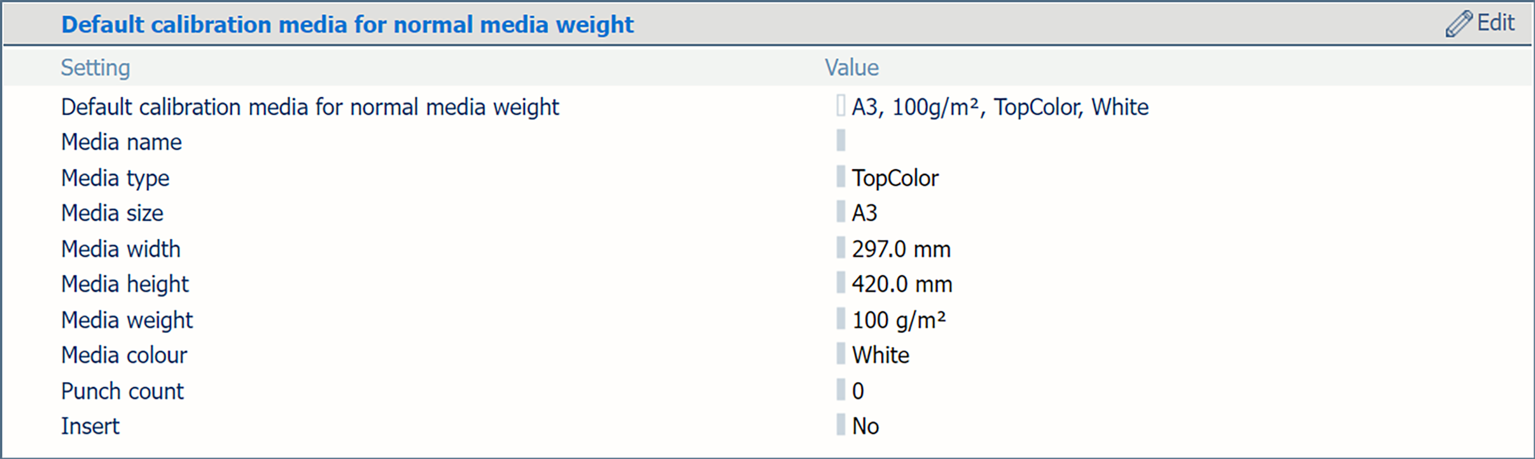
Task: Select the blue panel title heading
Action: point(347,25)
